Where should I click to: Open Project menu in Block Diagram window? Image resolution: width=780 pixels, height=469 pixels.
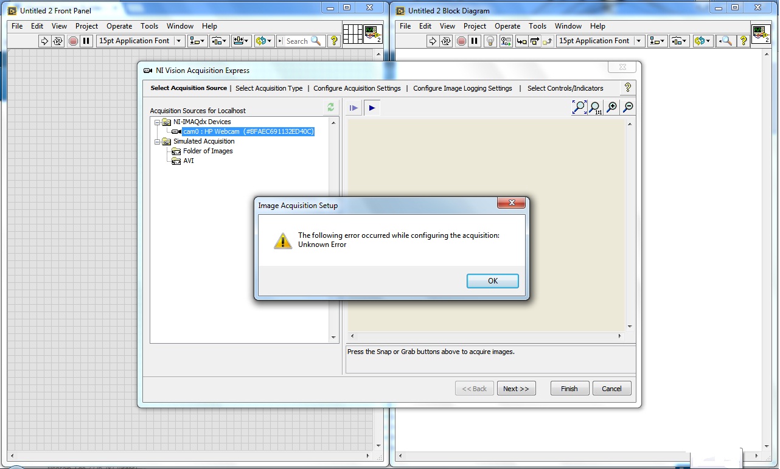[475, 26]
